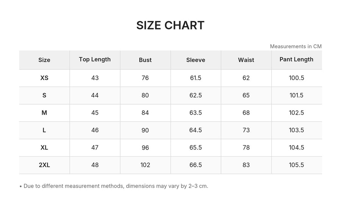Click the SIZE CHART title
This screenshot has height=211, width=341.
pos(170,25)
